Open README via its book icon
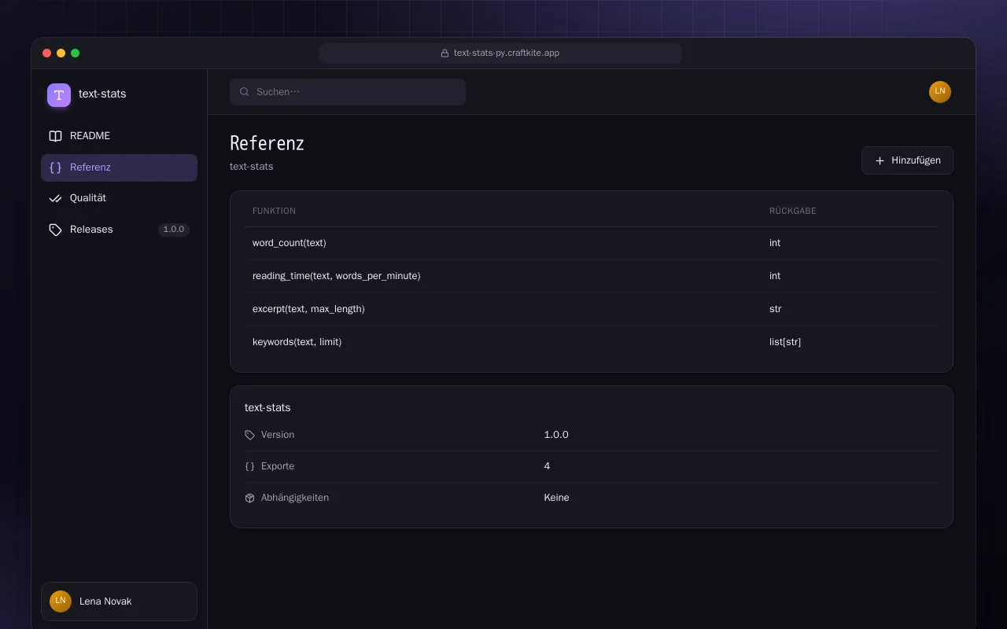Image resolution: width=1007 pixels, height=629 pixels. (55, 136)
